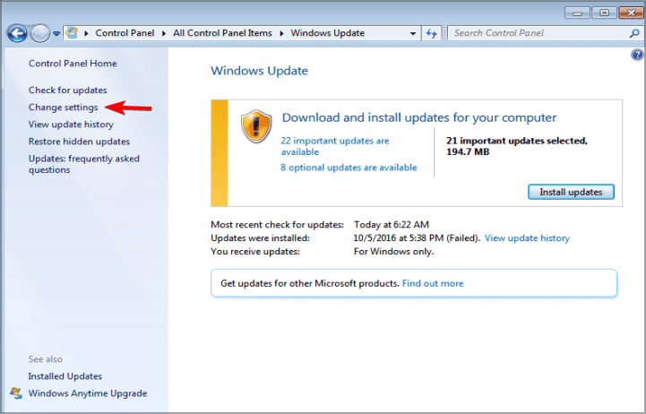Open View update history in the sidebar
This screenshot has width=646, height=414.
point(71,125)
